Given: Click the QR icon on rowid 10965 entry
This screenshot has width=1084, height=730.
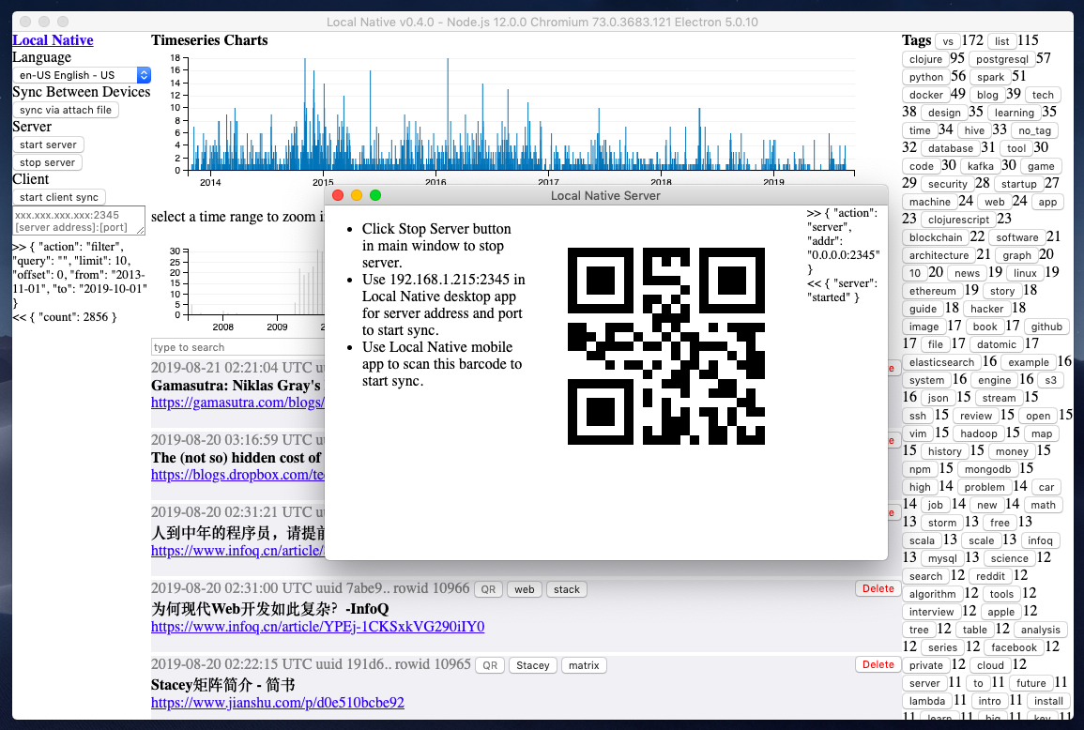Looking at the screenshot, I should coord(488,665).
